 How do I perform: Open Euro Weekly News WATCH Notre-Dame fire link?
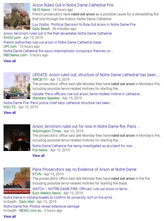click(82, 189)
